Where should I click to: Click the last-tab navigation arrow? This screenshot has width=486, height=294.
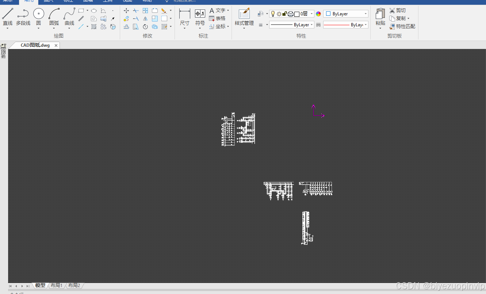(28, 286)
